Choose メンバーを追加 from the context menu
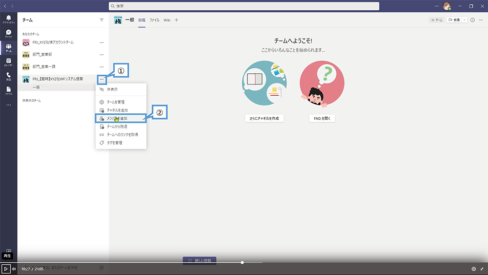 pos(121,118)
